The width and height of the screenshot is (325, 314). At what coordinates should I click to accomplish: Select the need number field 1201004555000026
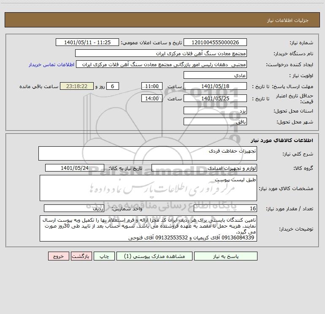coord(215,42)
